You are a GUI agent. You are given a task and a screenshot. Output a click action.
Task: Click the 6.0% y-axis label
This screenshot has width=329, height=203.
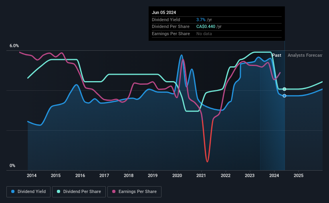pyautogui.click(x=14, y=46)
